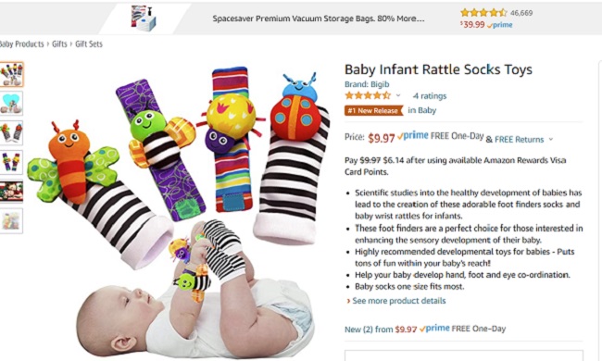Screen dimensions: 602x361
Task: Open the third thumbnail showing two socks
Action: click(x=11, y=132)
